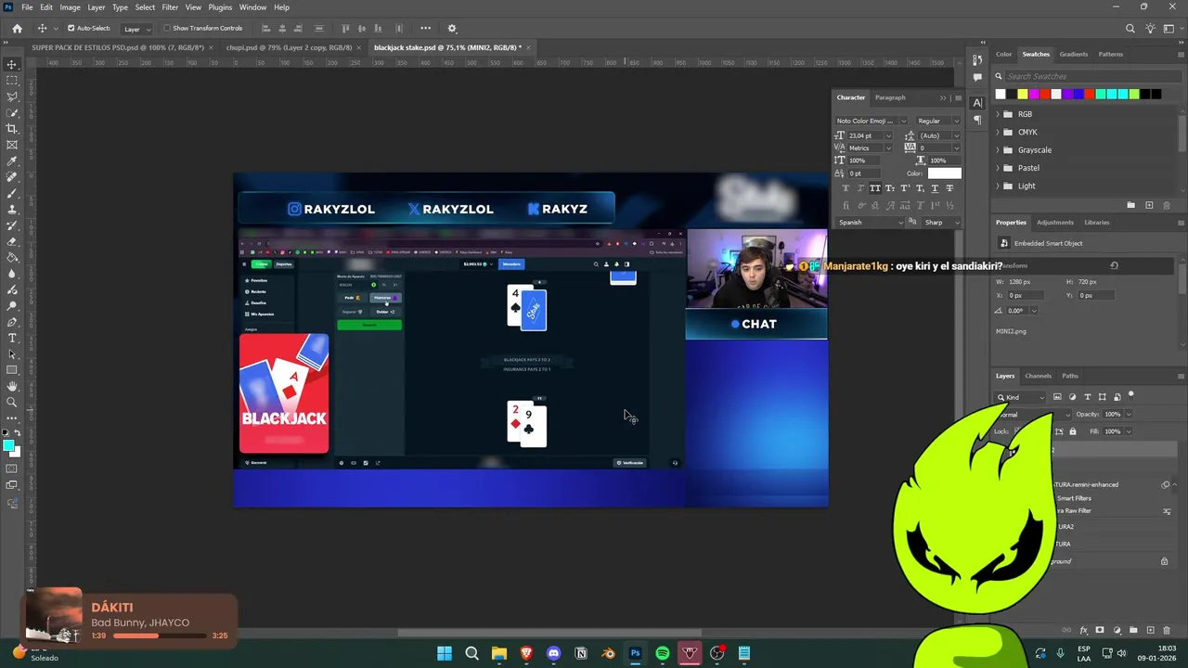Image resolution: width=1188 pixels, height=668 pixels.
Task: Click the cyan foreground color swatch
Action: coord(8,446)
